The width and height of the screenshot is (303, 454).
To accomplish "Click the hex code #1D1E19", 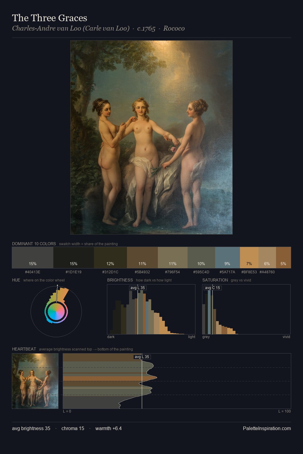I will click(x=74, y=272).
